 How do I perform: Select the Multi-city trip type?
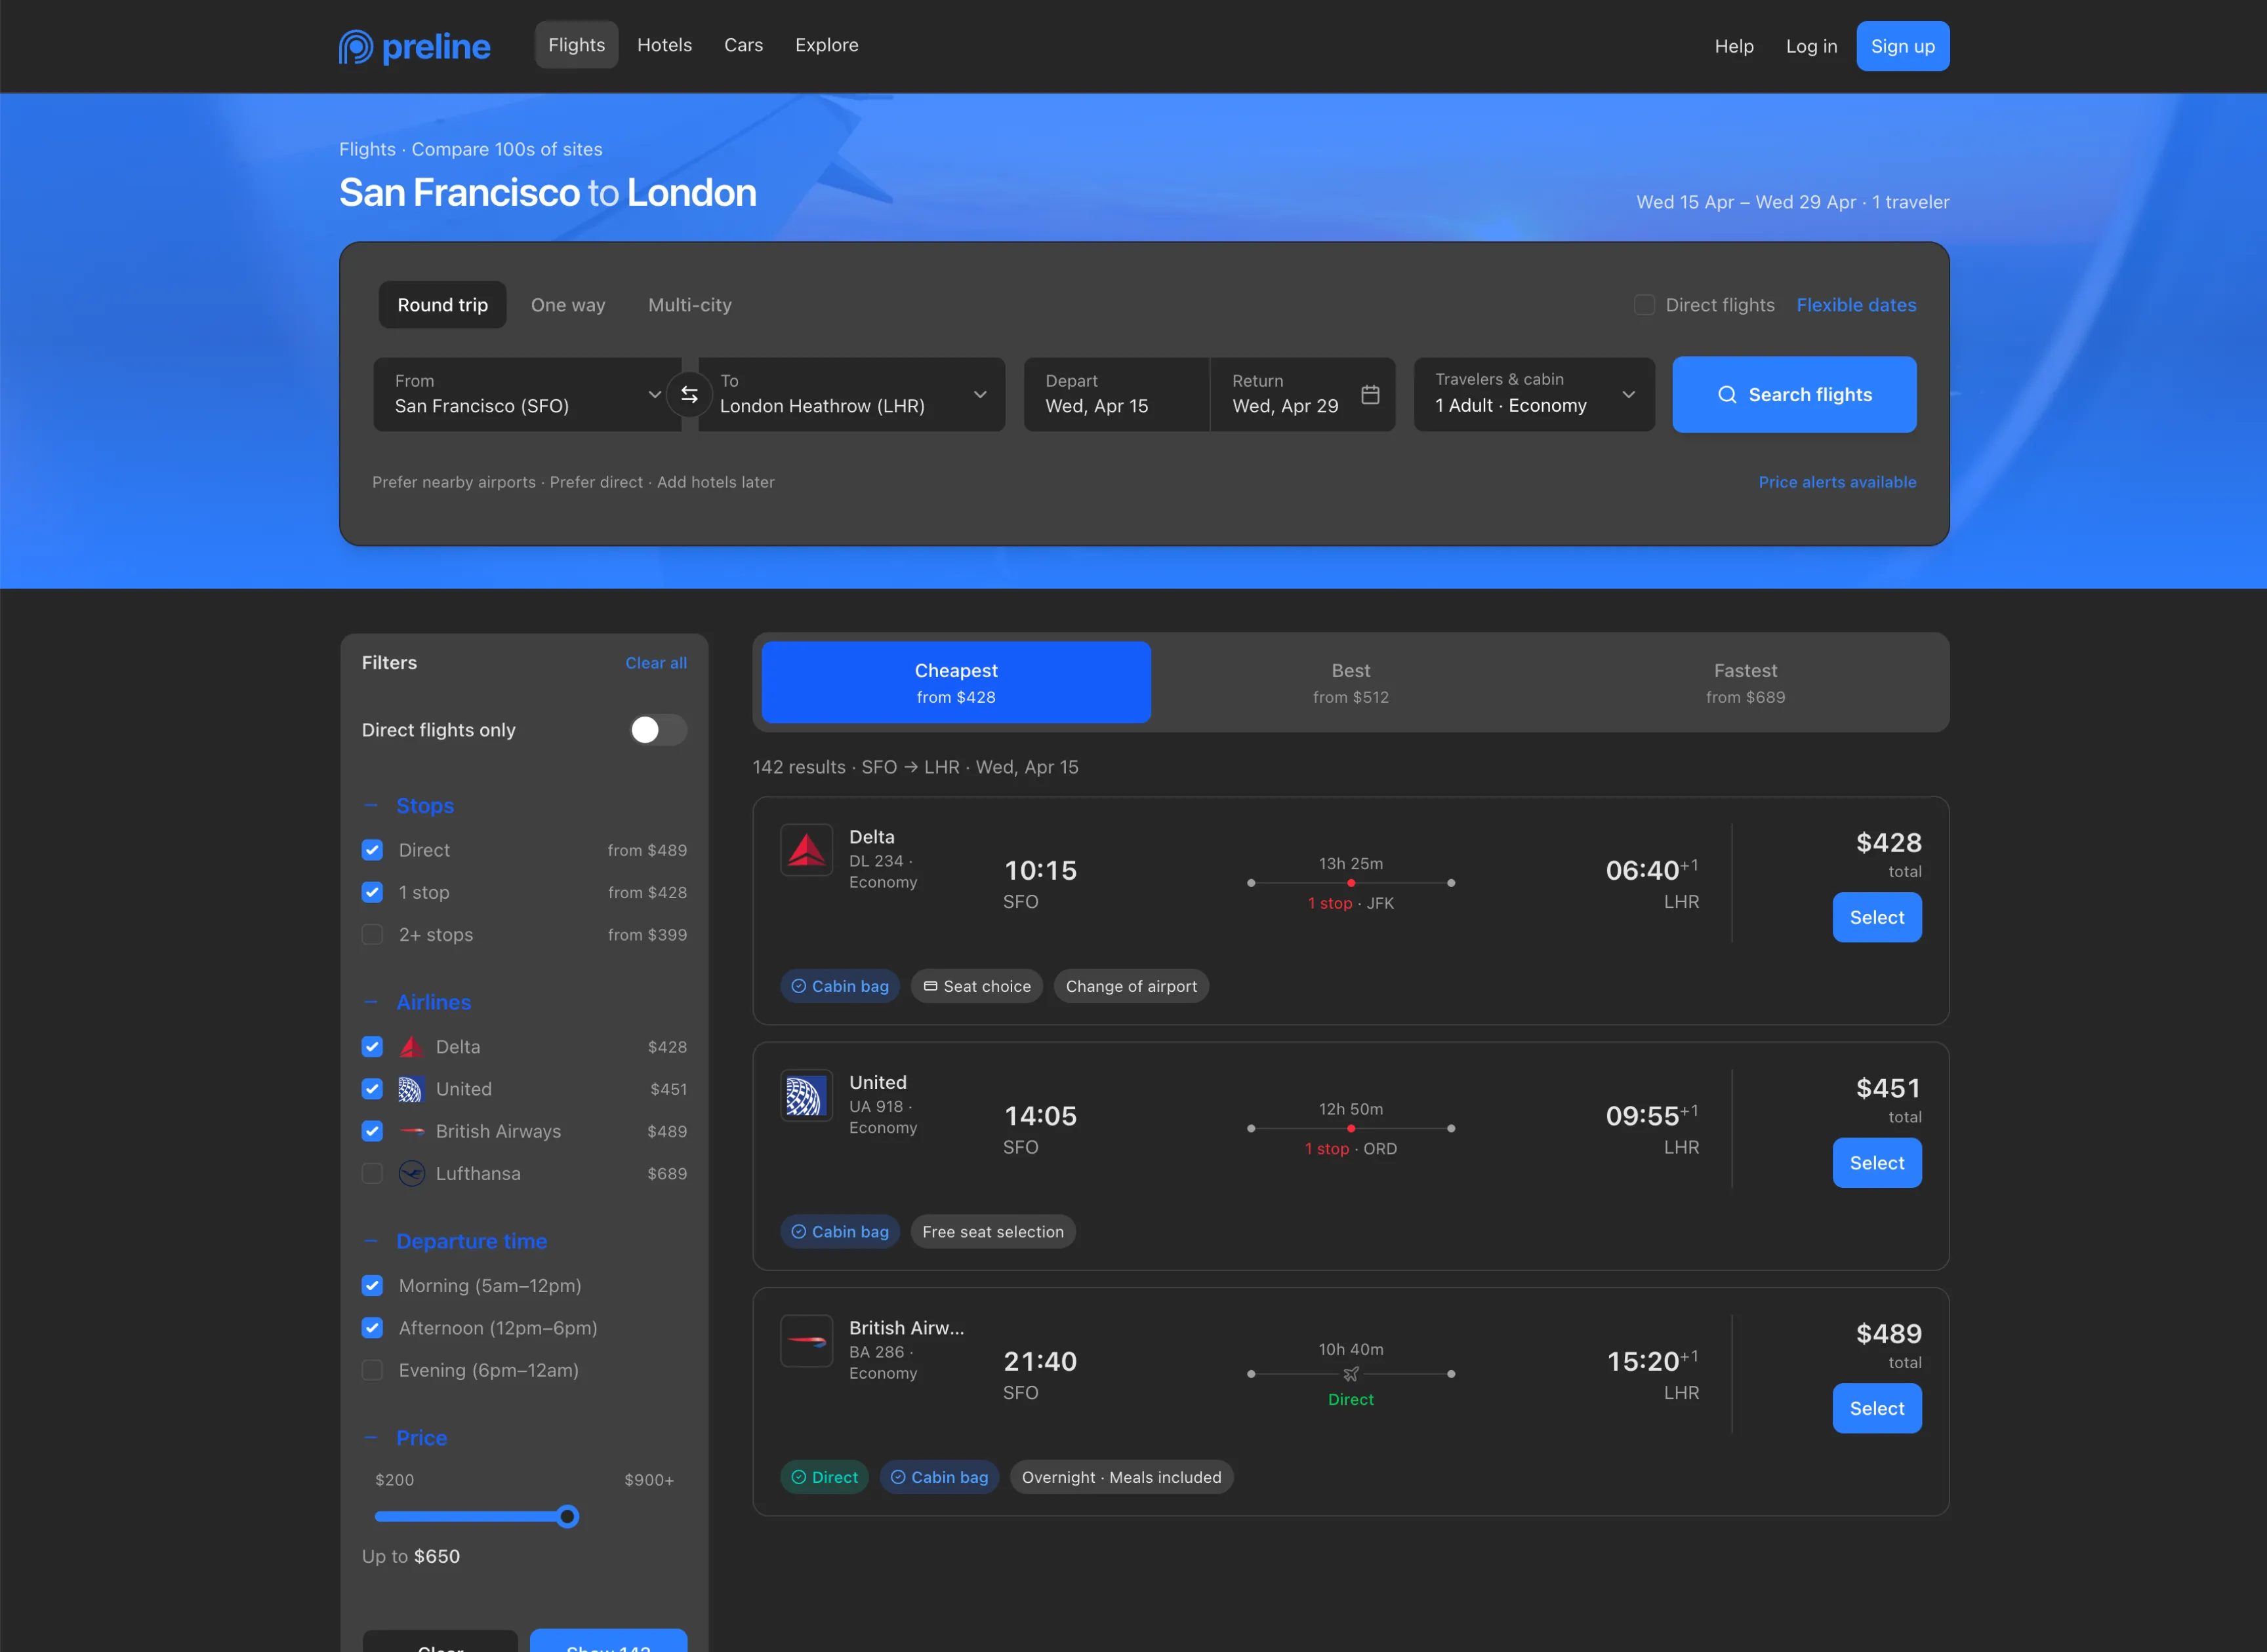690,305
